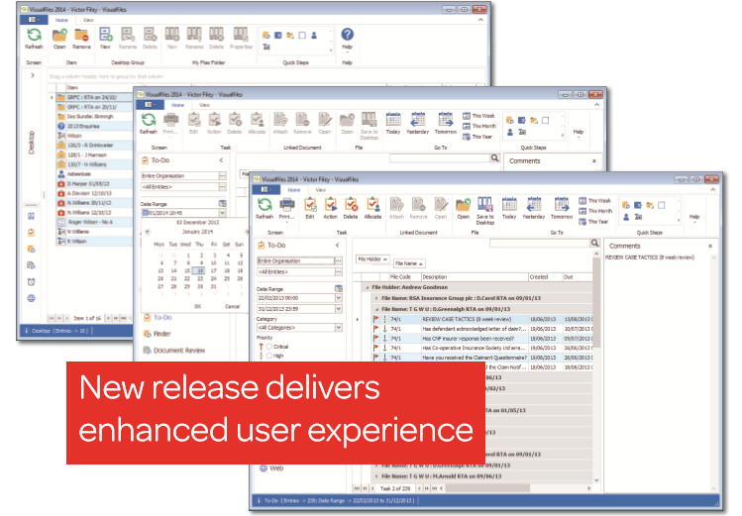Open View tab in front window

pyautogui.click(x=320, y=189)
